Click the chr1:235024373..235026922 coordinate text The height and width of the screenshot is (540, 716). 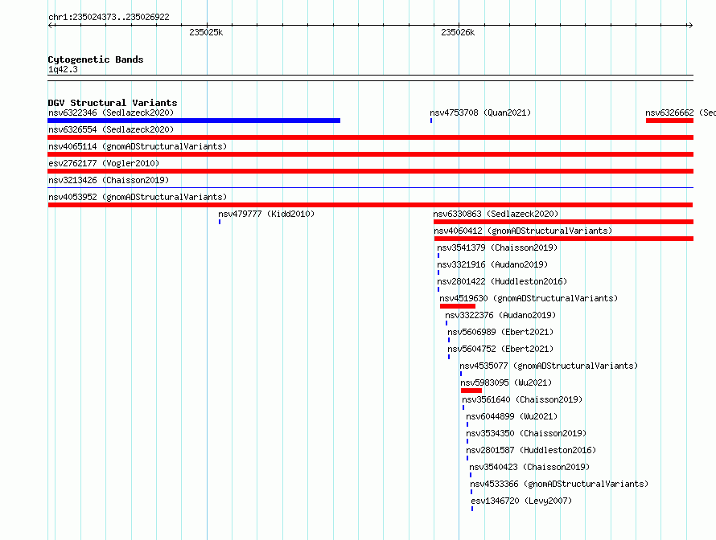(109, 17)
